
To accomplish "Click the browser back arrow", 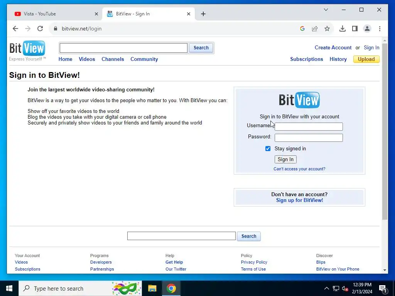I will (15, 29).
